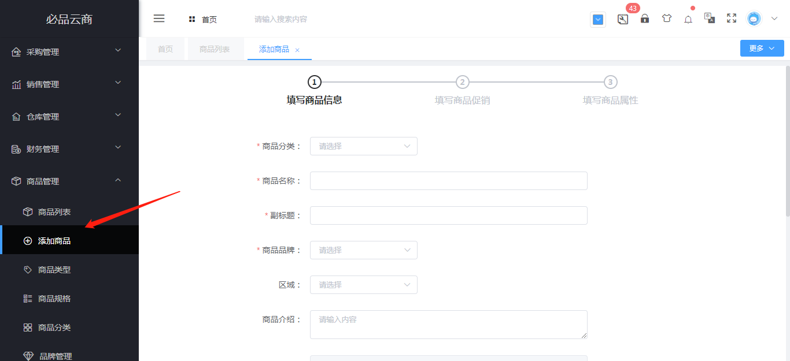Open the blue color picker swatch in the header
This screenshot has width=790, height=361.
click(x=598, y=20)
